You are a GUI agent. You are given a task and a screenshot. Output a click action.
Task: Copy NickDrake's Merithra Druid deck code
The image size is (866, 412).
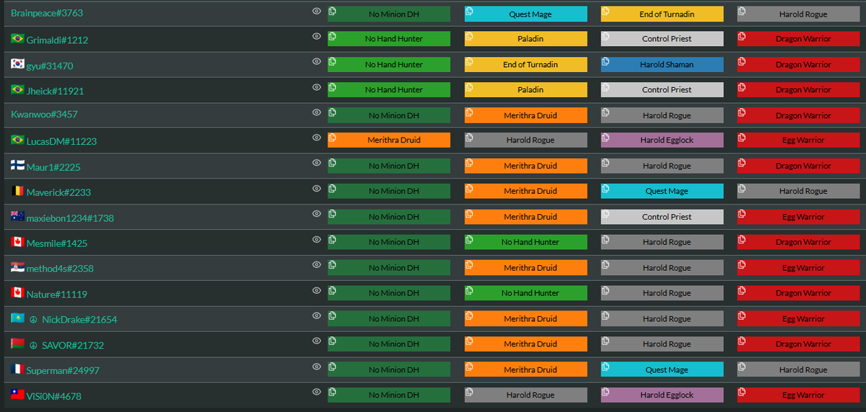click(x=469, y=315)
